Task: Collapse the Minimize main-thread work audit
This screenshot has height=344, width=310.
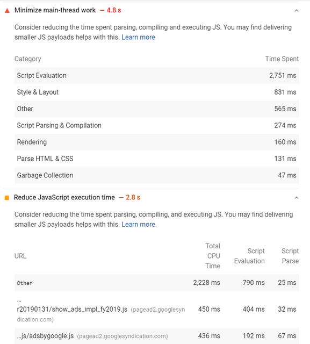Action: [297, 11]
